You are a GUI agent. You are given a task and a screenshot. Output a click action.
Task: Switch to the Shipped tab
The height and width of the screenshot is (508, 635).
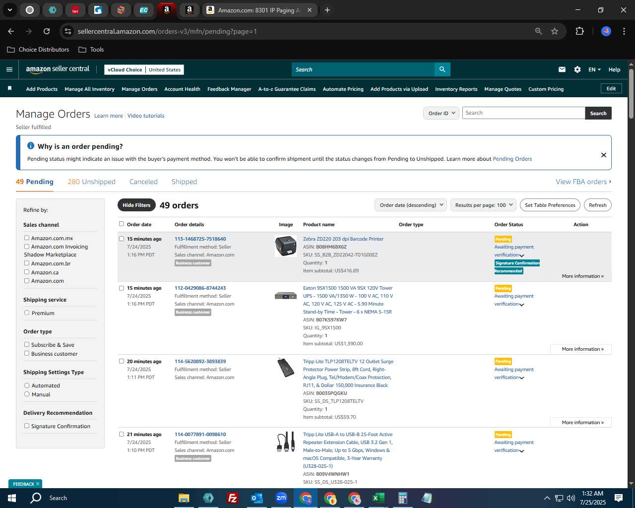tap(184, 182)
